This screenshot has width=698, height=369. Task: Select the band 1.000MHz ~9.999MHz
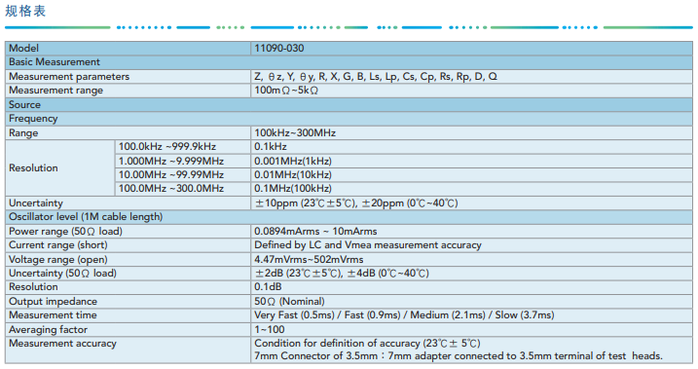coord(171,161)
